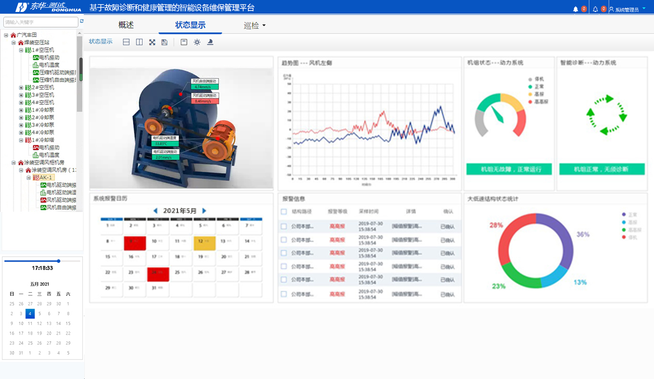Click the outlined bell notification icon
The image size is (654, 379).
coord(595,9)
